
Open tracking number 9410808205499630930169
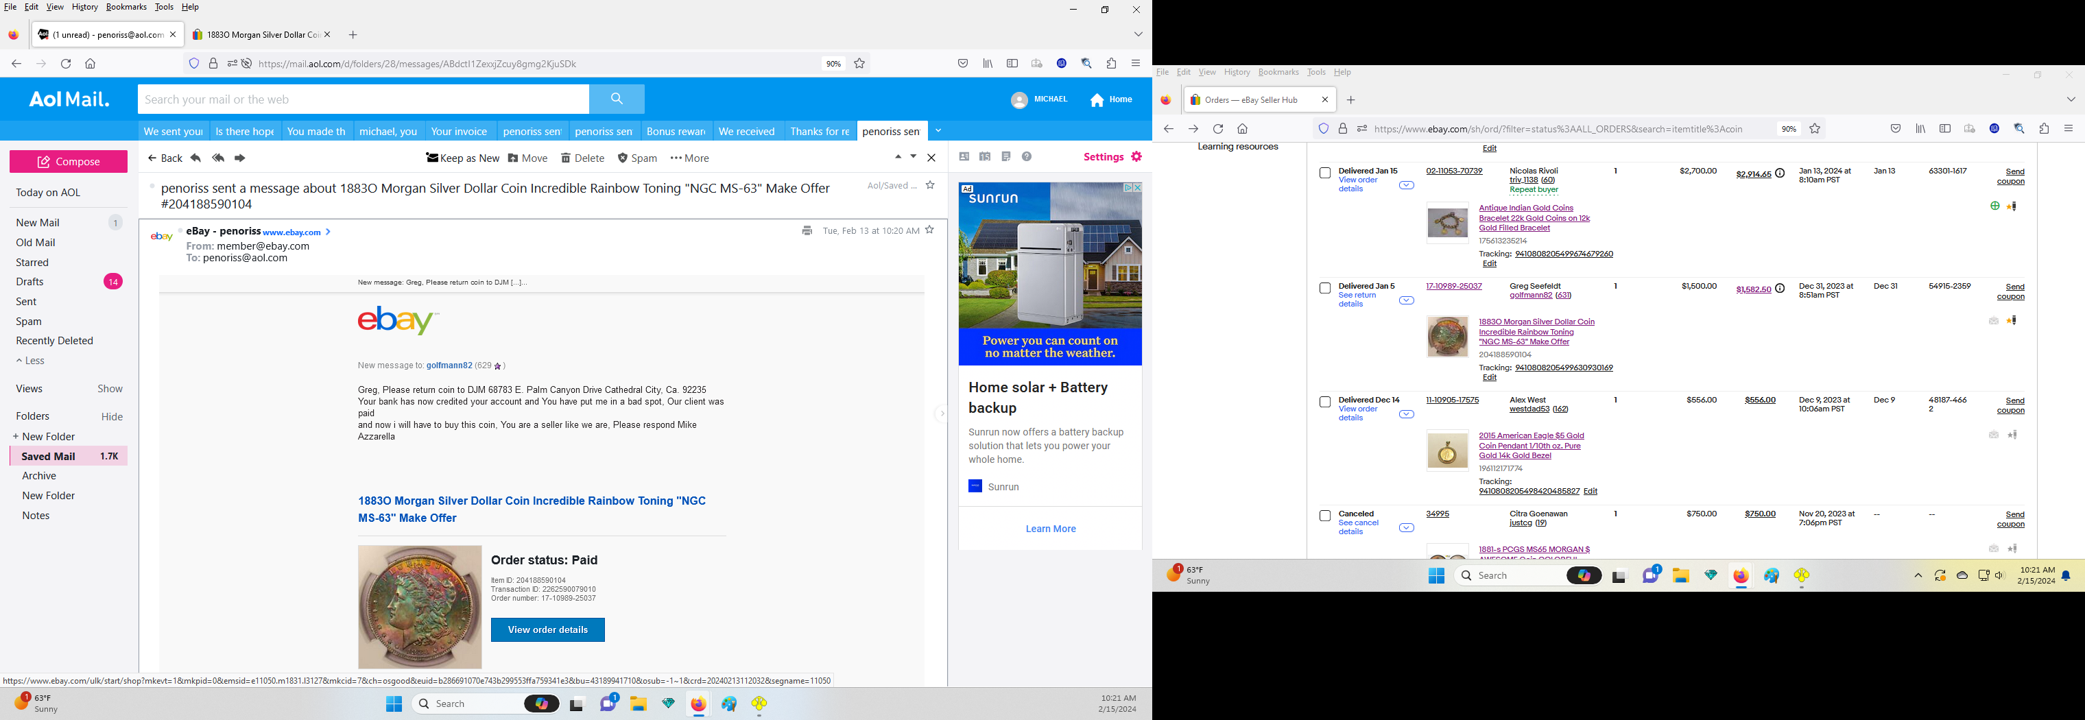1564,368
